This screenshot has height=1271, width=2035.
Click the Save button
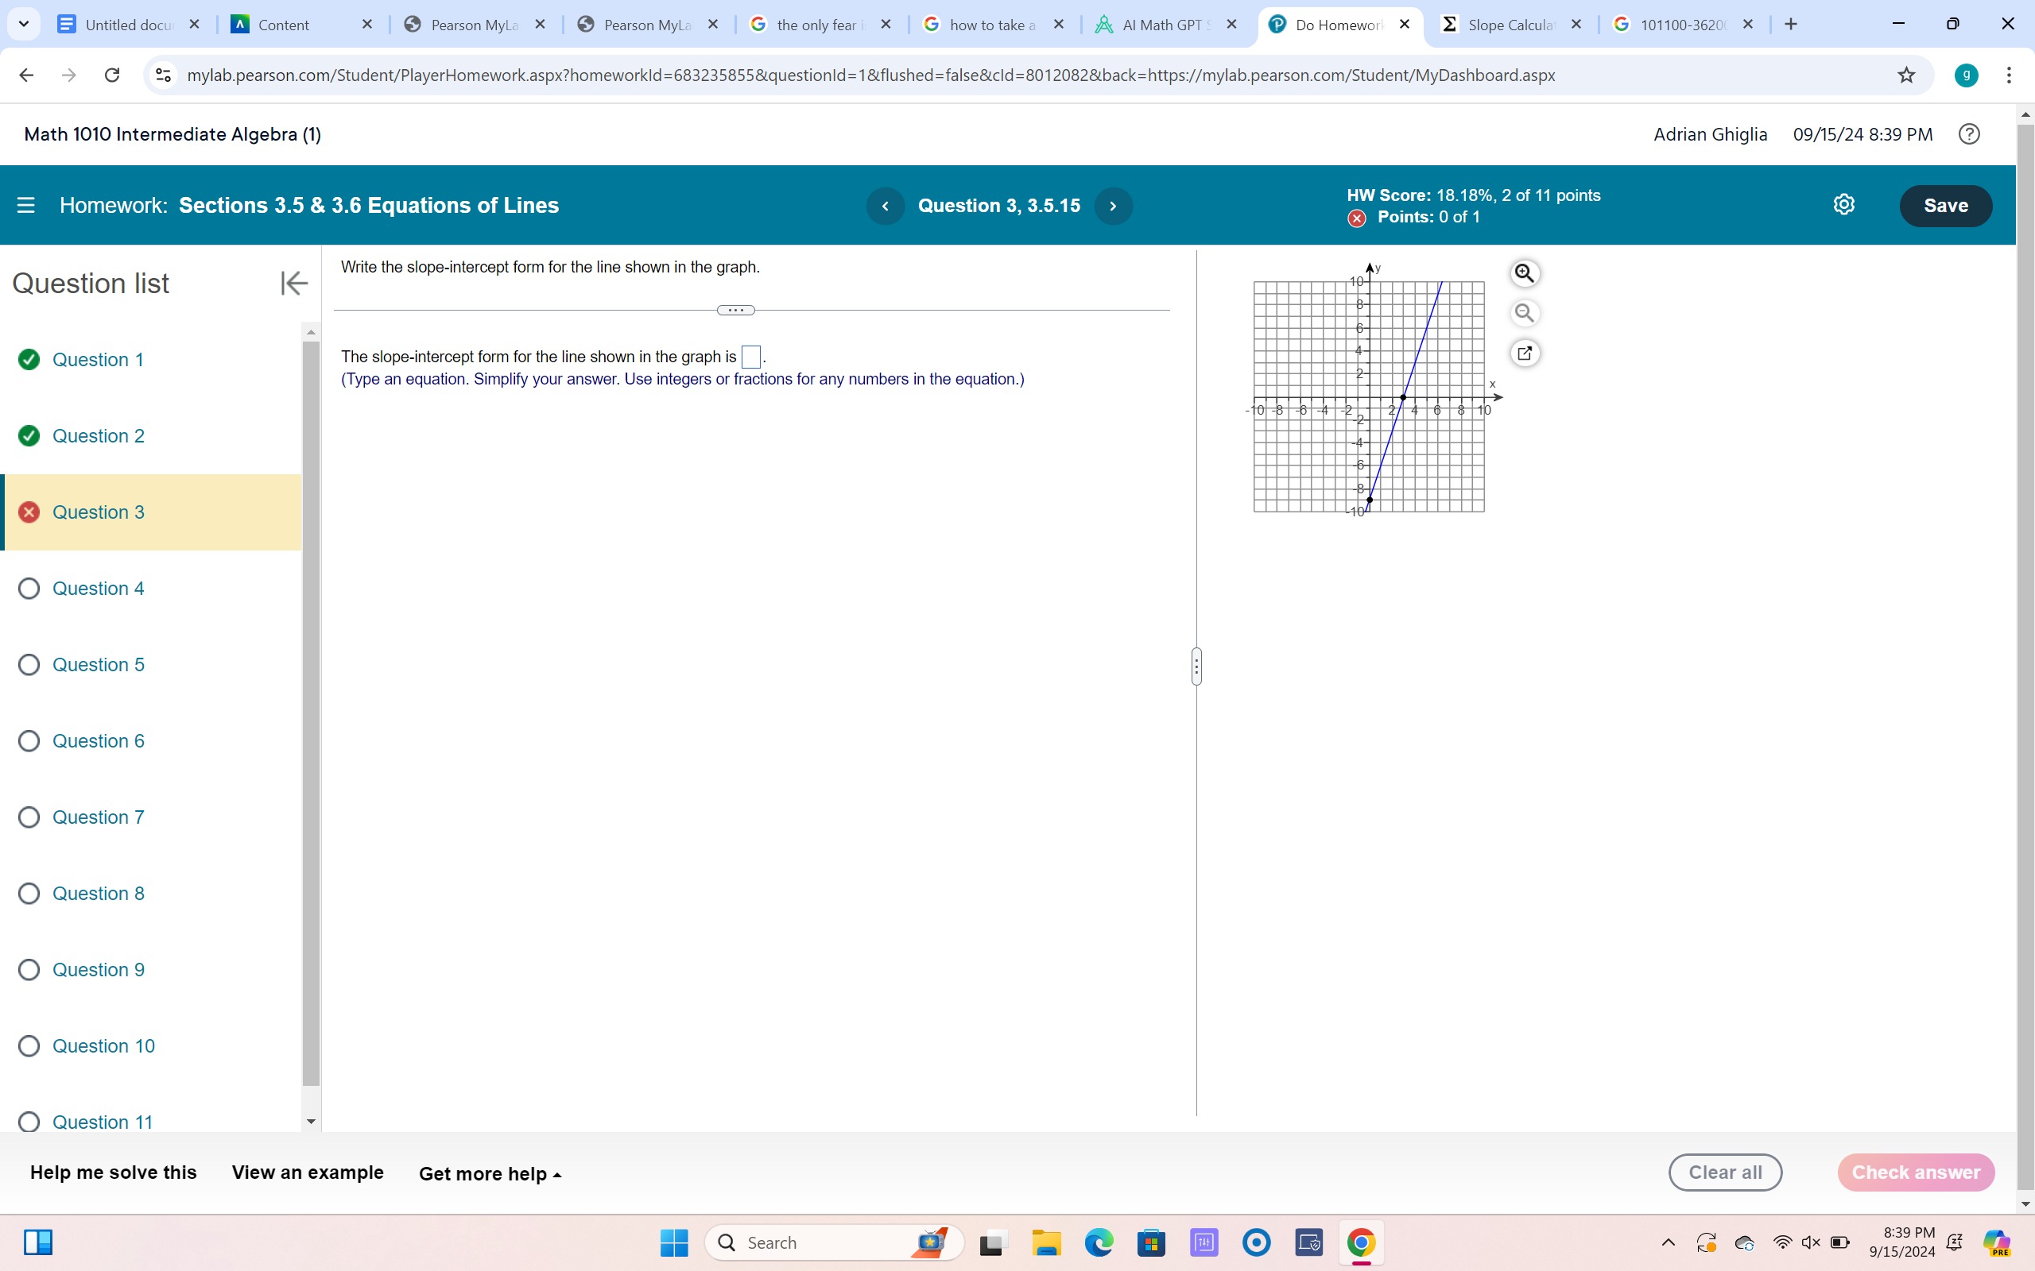pos(1946,206)
